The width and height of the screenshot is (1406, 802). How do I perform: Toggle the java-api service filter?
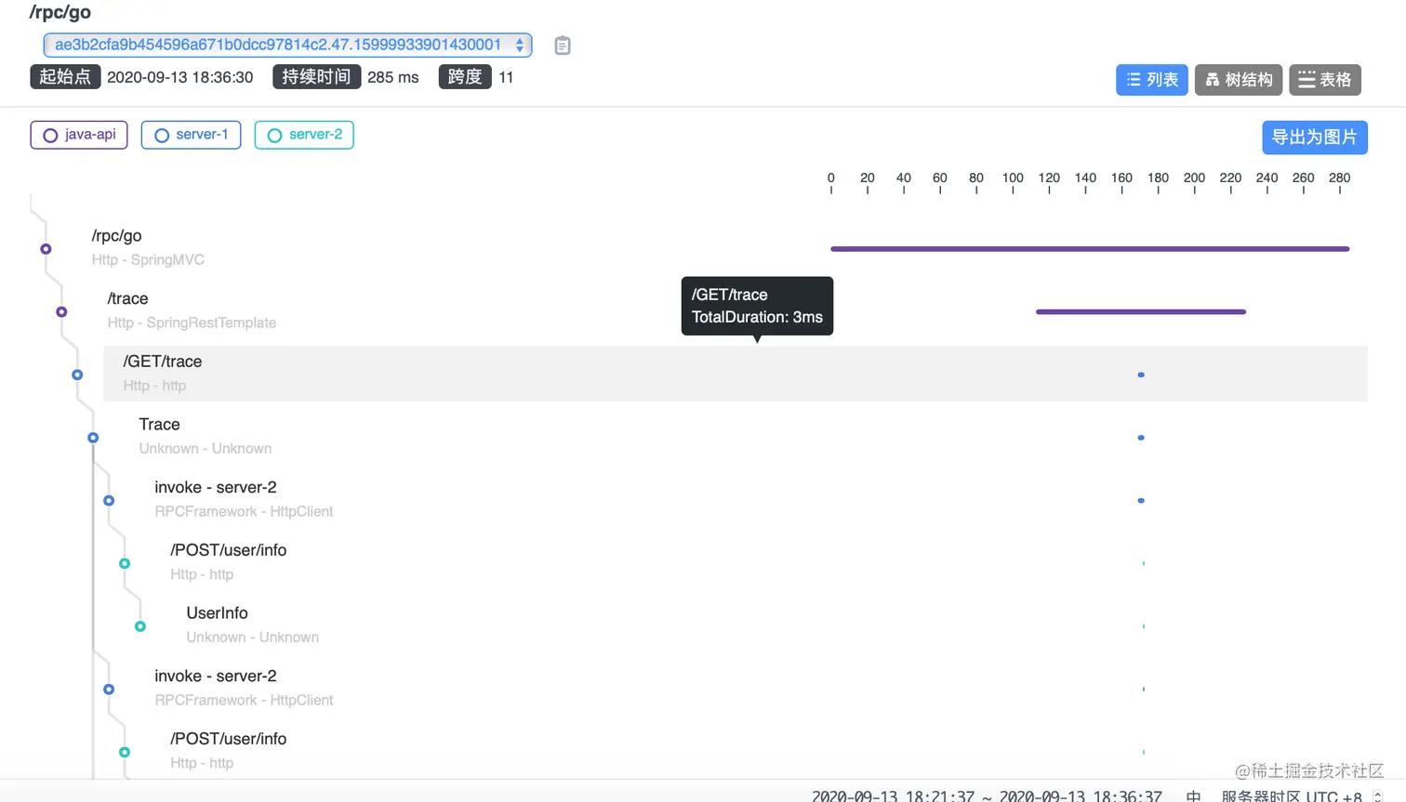point(79,135)
